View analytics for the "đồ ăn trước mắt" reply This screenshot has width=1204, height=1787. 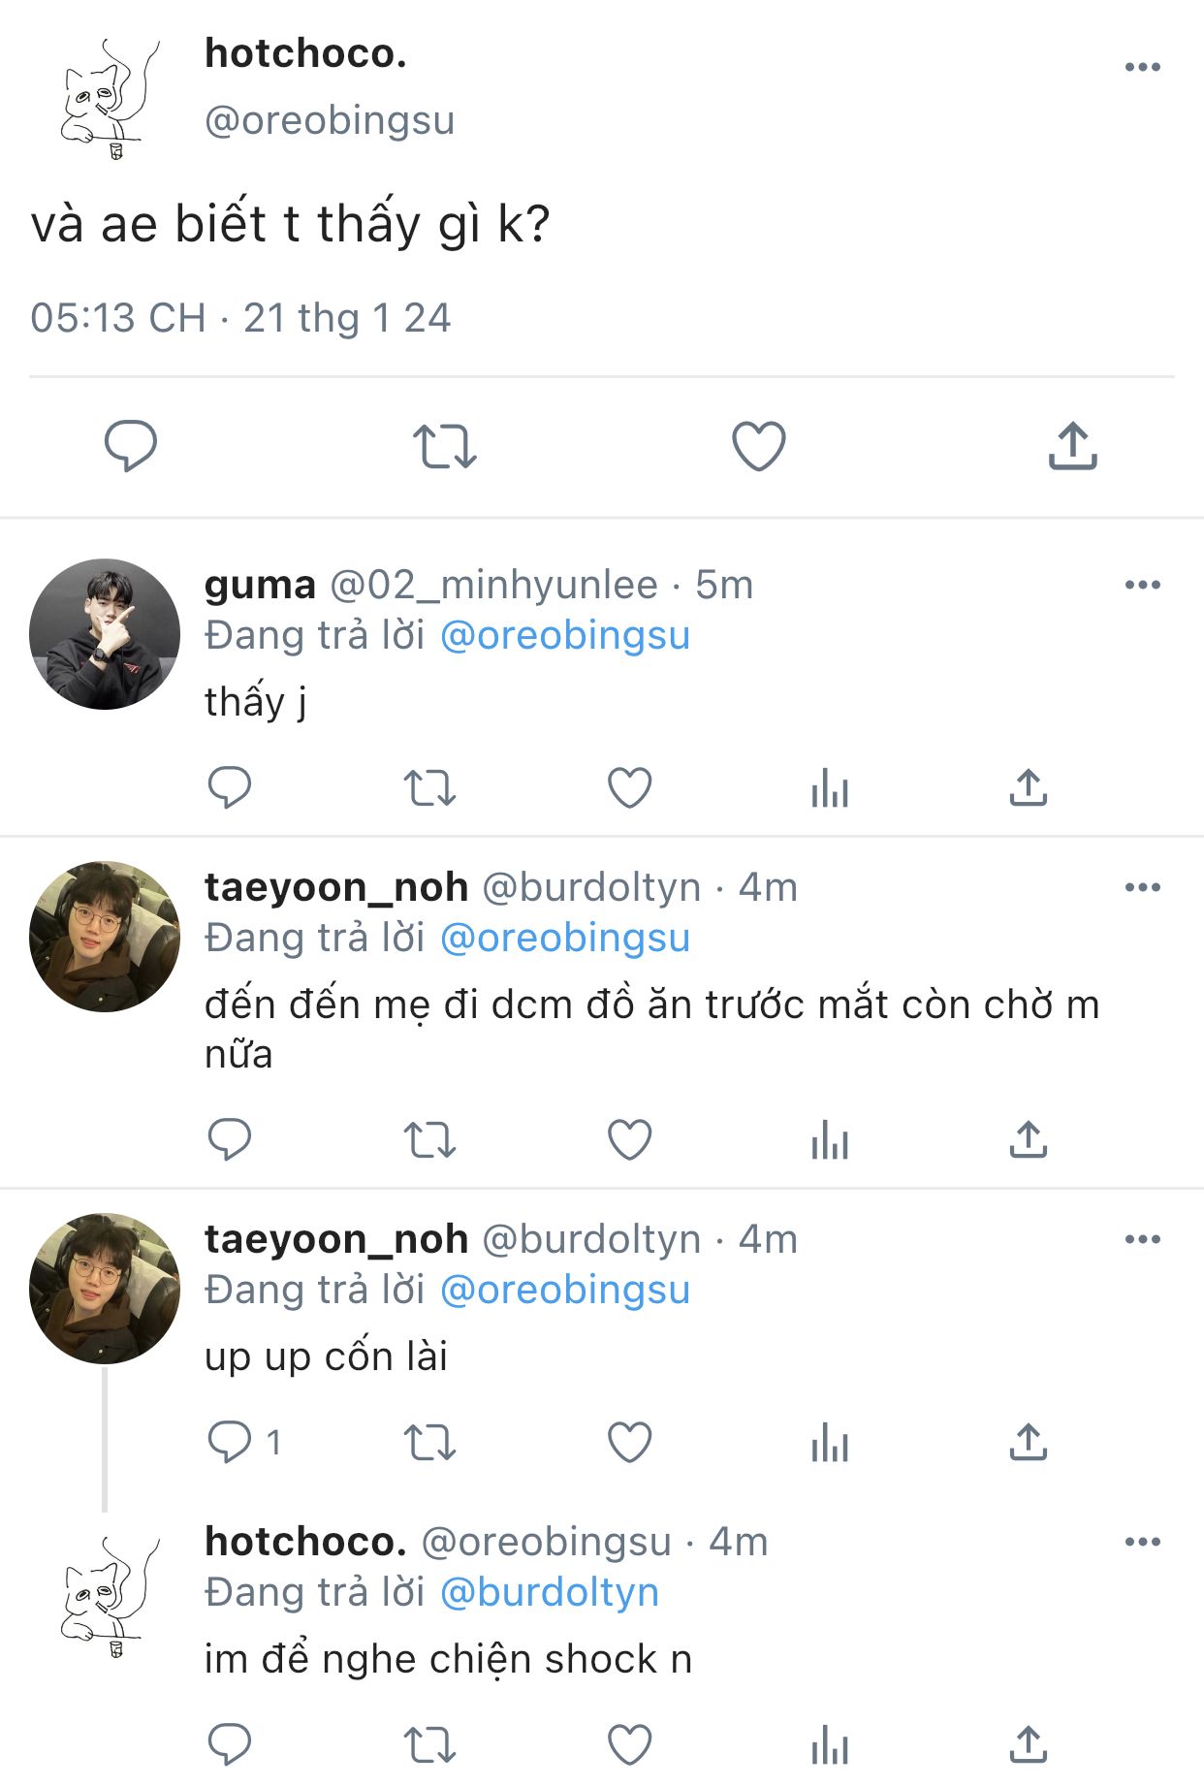tap(830, 1139)
